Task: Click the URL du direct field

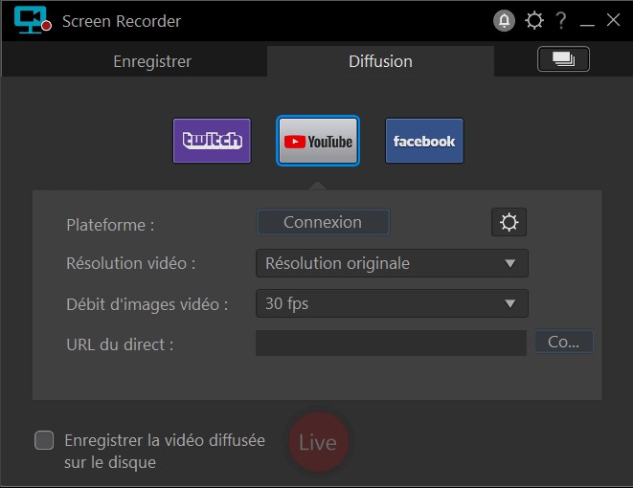Action: (x=391, y=343)
